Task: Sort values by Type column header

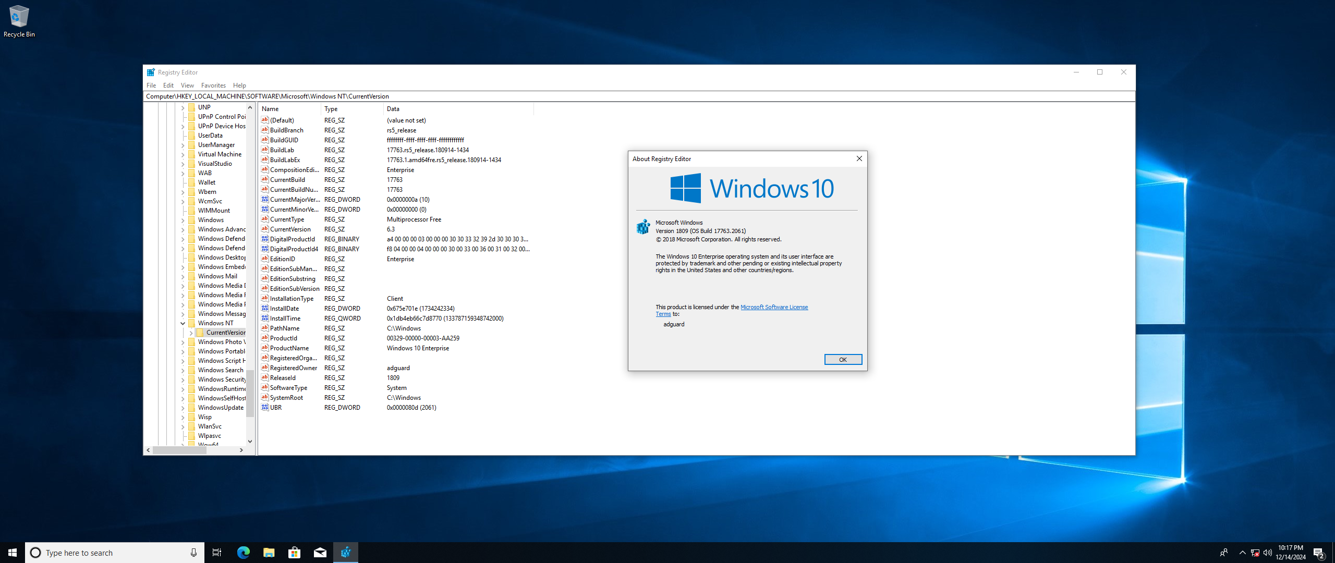Action: [x=352, y=109]
